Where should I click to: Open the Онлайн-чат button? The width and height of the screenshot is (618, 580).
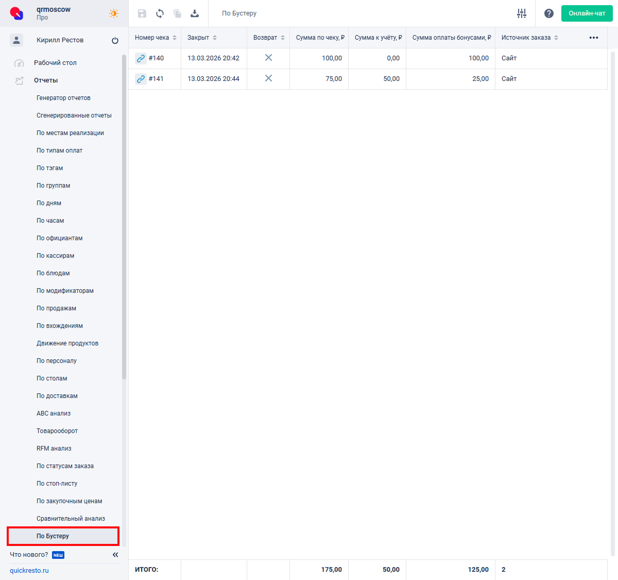[587, 13]
